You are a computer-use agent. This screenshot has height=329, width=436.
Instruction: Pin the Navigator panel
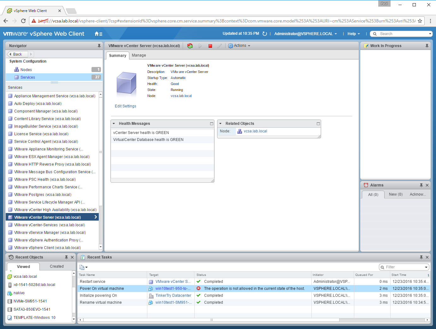99,46
